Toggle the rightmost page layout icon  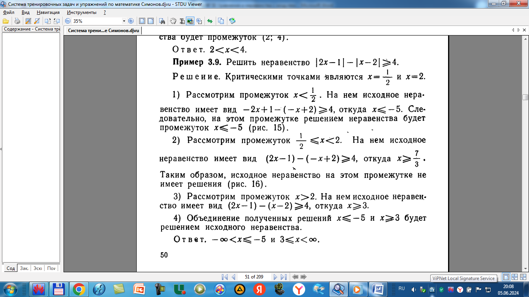point(523,277)
